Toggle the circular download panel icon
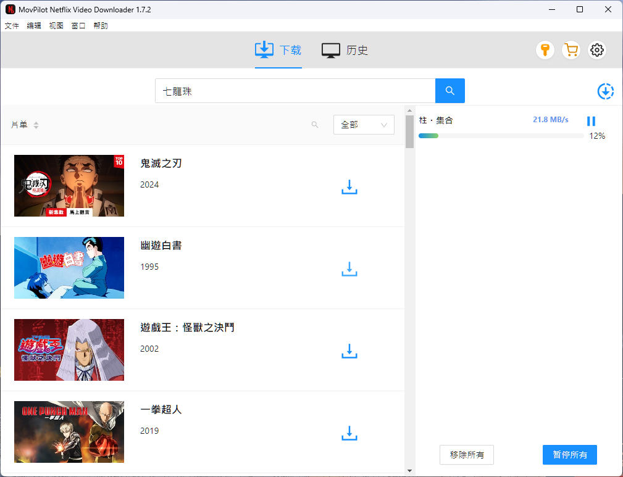Viewport: 623px width, 477px height. coord(606,91)
